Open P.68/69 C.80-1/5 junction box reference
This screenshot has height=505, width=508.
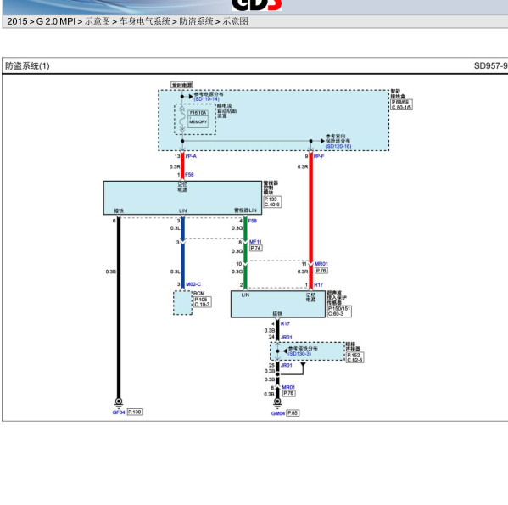pos(401,104)
